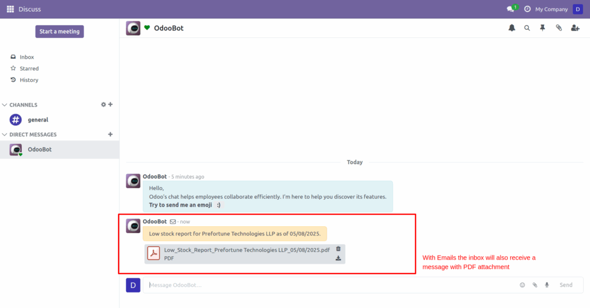Open conversations messaging icon in top bar
Viewport: 590px width, 308px height.
510,9
